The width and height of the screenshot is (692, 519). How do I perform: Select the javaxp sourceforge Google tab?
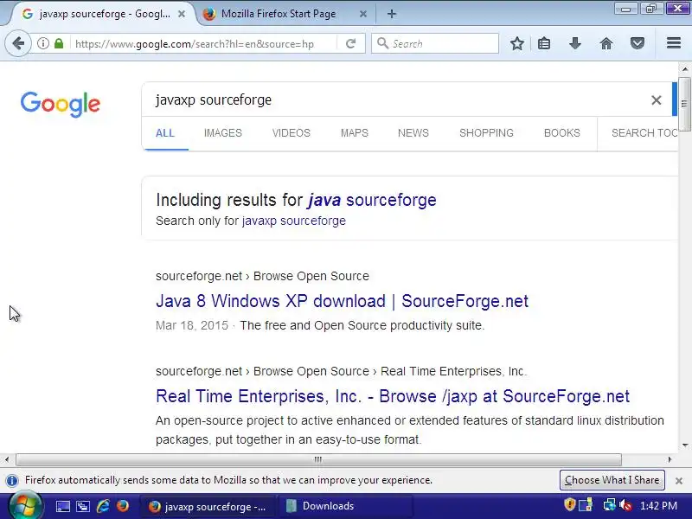pyautogui.click(x=104, y=14)
